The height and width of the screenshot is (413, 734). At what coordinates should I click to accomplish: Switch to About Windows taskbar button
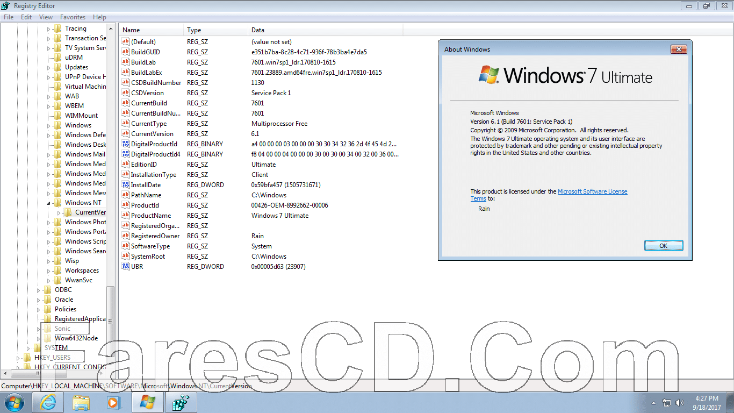point(147,402)
